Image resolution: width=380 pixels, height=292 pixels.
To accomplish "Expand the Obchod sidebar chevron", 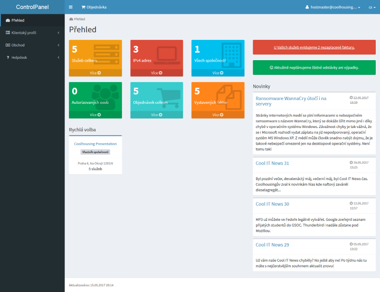I will [58, 45].
